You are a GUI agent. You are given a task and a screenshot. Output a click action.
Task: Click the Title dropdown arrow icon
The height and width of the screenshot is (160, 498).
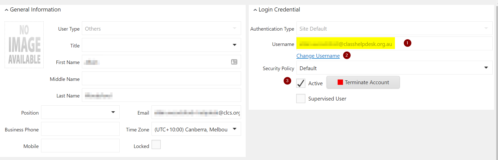[234, 45]
